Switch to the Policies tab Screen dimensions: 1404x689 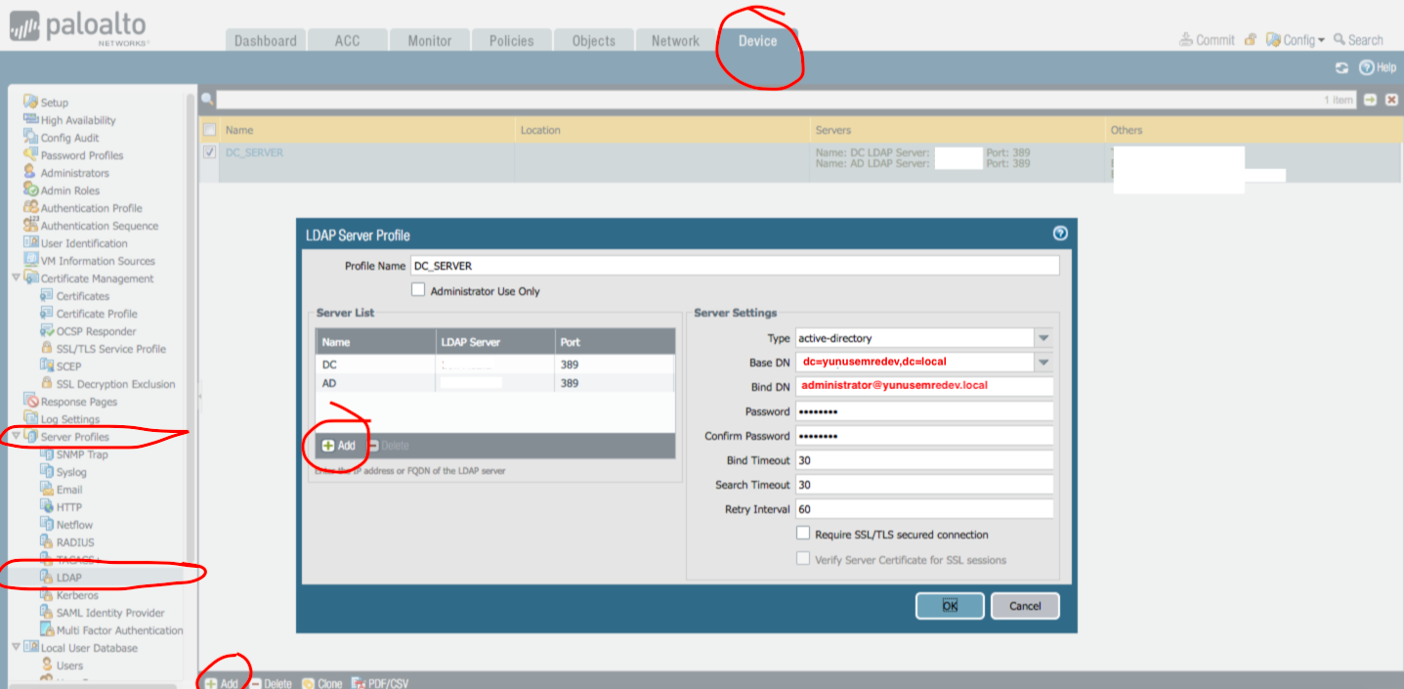pyautogui.click(x=511, y=40)
